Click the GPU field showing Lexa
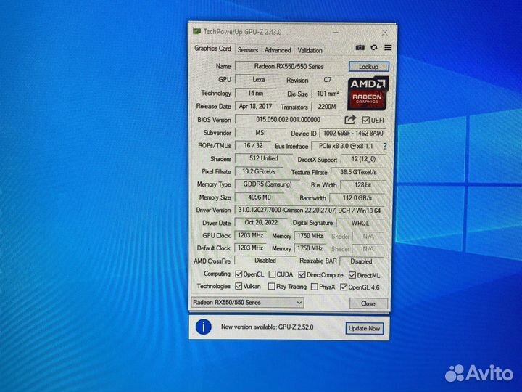Image resolution: width=522 pixels, height=392 pixels. click(258, 80)
